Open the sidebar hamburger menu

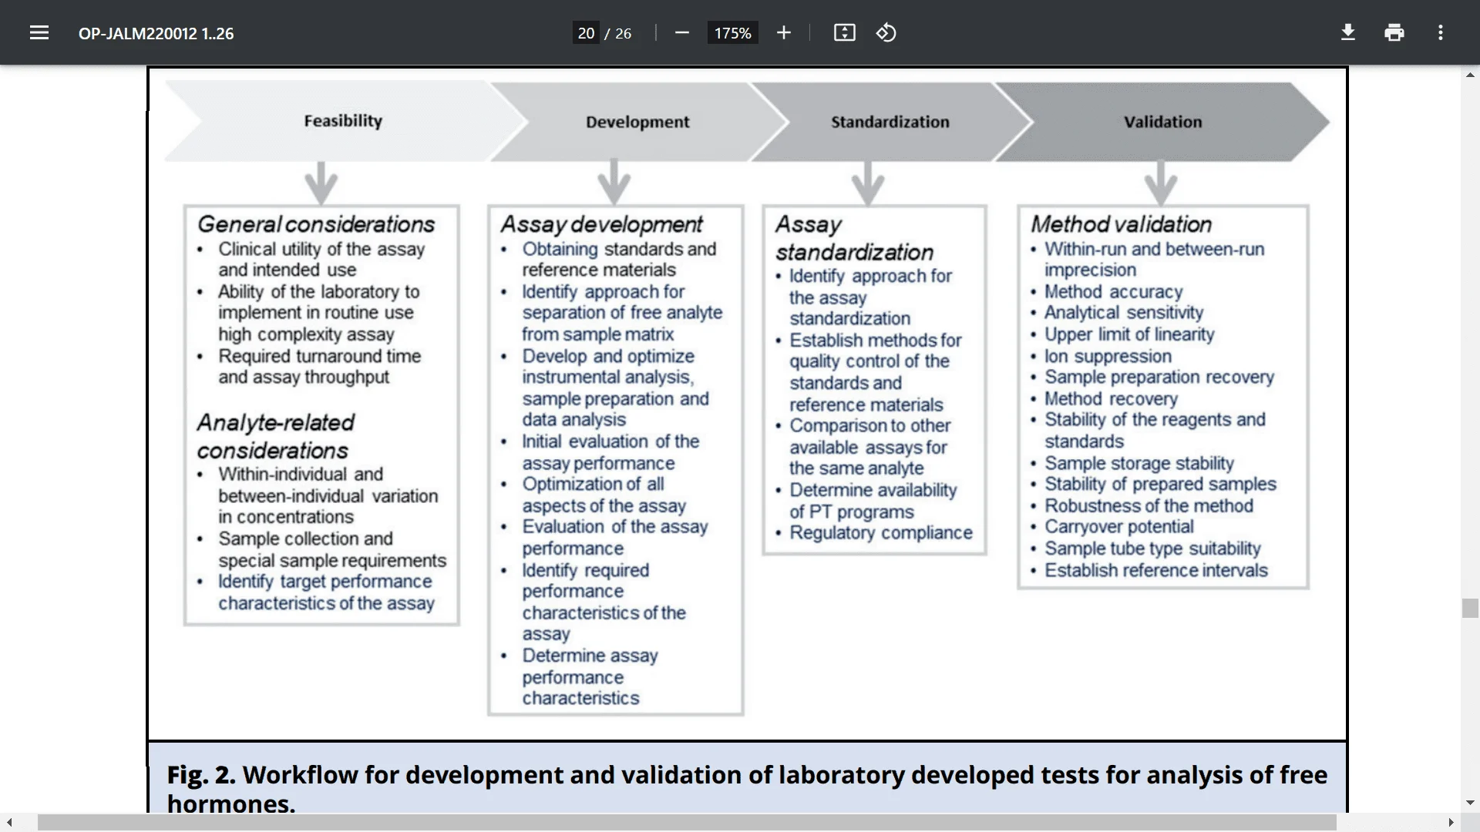pyautogui.click(x=39, y=32)
